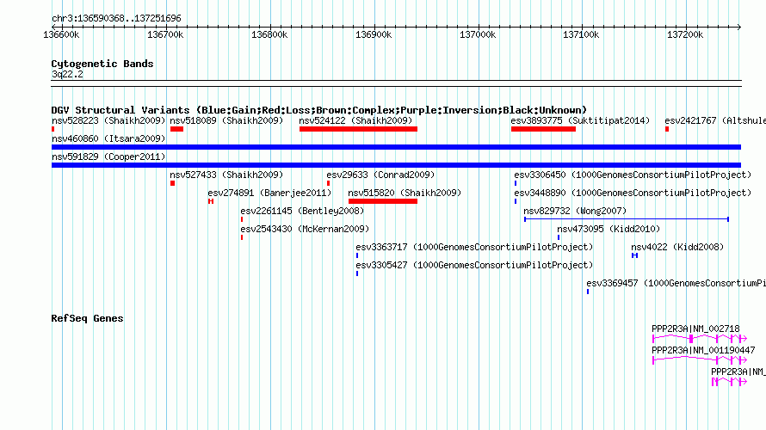
Task: Click the 136800k ruler tick label
Action: click(x=269, y=34)
